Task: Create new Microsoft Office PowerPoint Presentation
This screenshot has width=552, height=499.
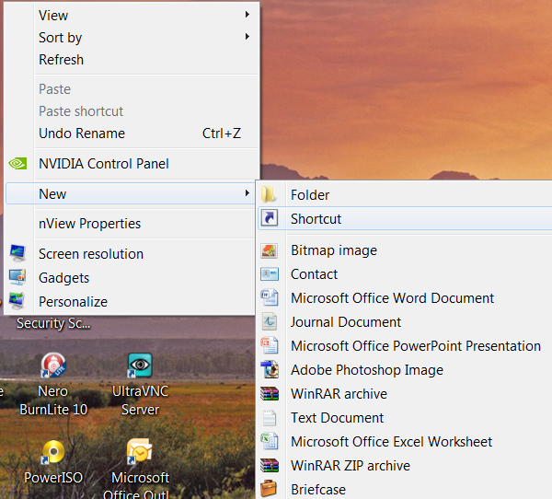Action: [405, 346]
